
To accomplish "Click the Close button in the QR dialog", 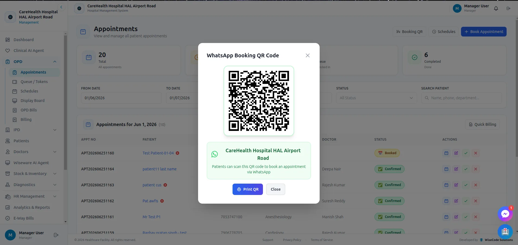I will (x=275, y=189).
